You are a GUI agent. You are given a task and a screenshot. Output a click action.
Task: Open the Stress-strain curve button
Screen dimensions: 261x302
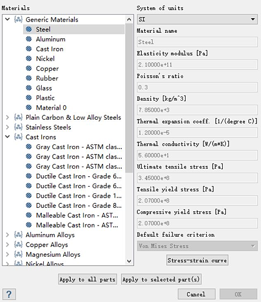[x=197, y=260]
